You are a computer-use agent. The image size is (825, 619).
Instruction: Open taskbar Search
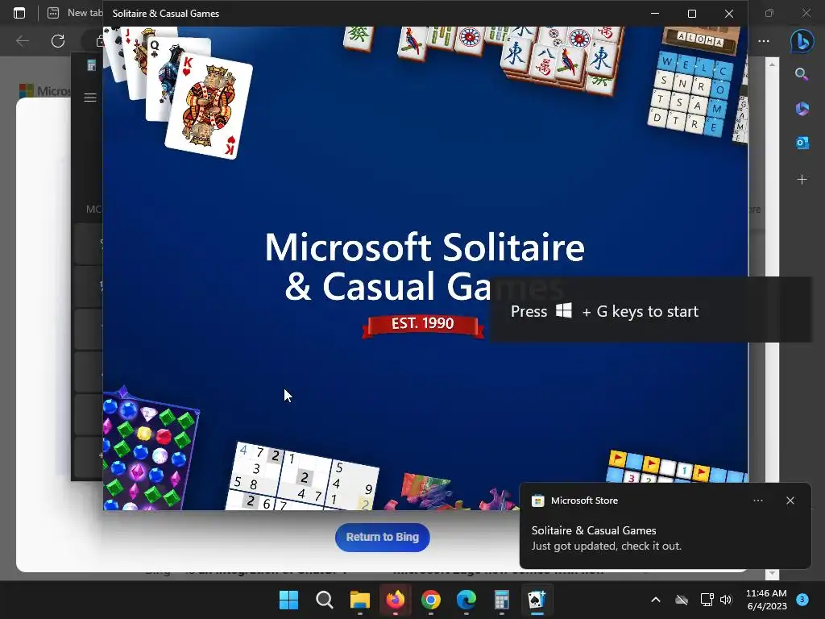tap(324, 600)
